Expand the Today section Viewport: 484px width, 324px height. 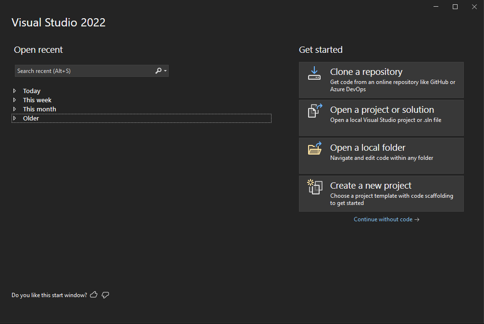(x=14, y=91)
